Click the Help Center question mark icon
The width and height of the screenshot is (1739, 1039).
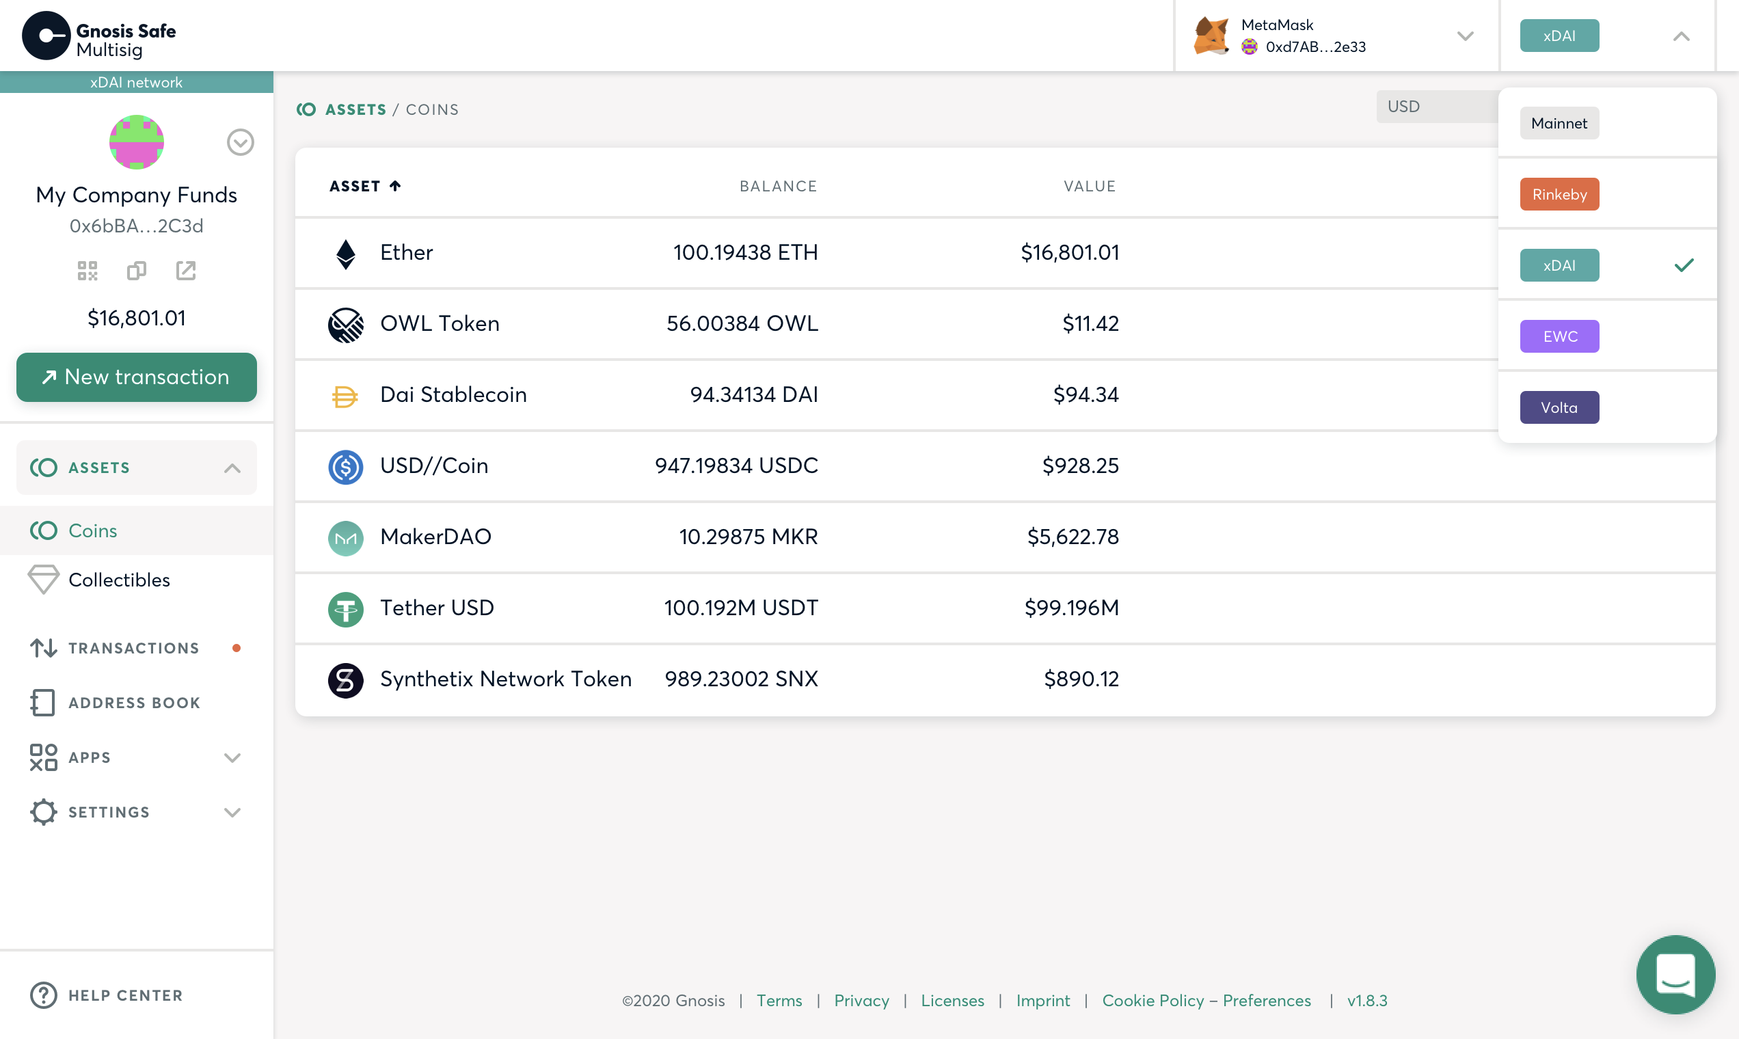click(43, 995)
